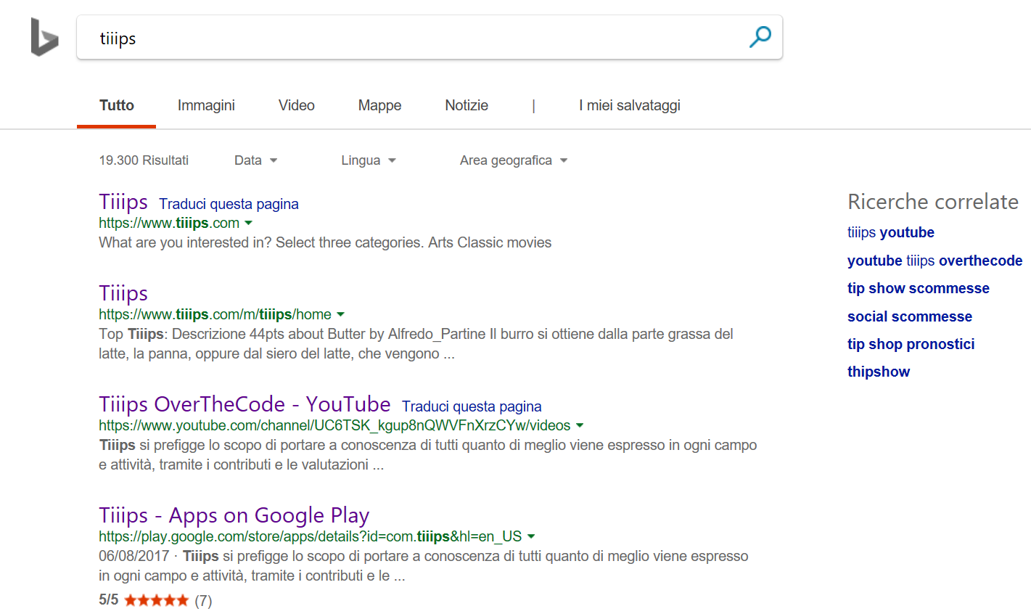Viewport: 1031px width, 614px height.
Task: Expand arrow next to https://www.tiiips.com URL
Action: point(249,223)
